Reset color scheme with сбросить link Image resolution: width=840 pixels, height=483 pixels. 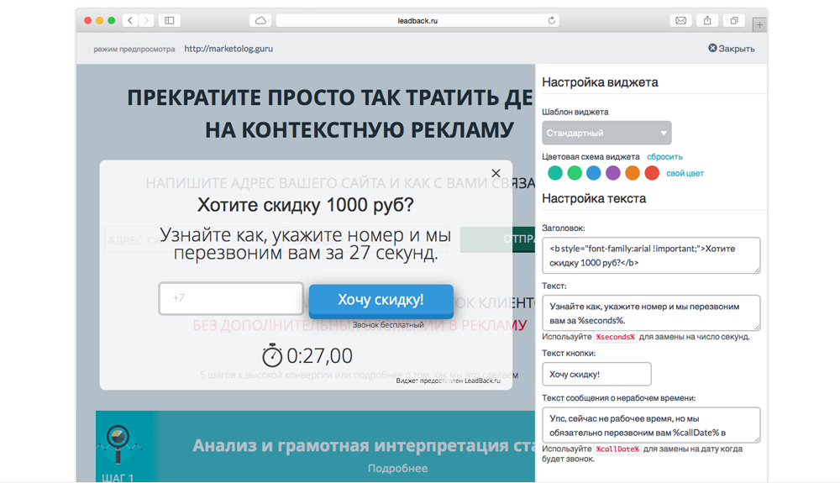point(664,157)
